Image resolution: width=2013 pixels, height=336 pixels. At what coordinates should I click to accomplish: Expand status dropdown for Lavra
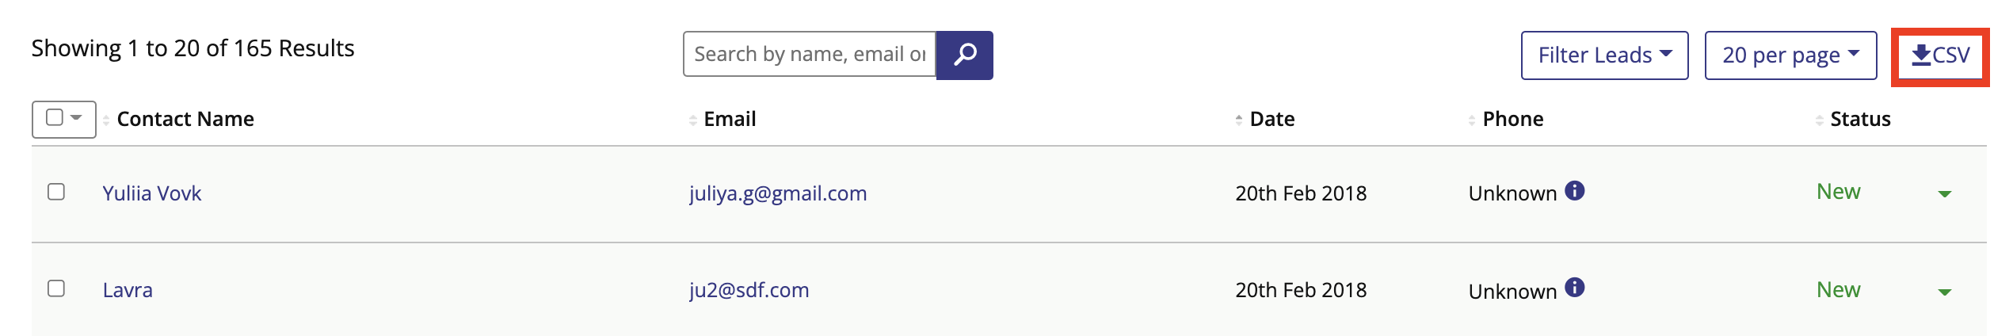tap(1944, 292)
